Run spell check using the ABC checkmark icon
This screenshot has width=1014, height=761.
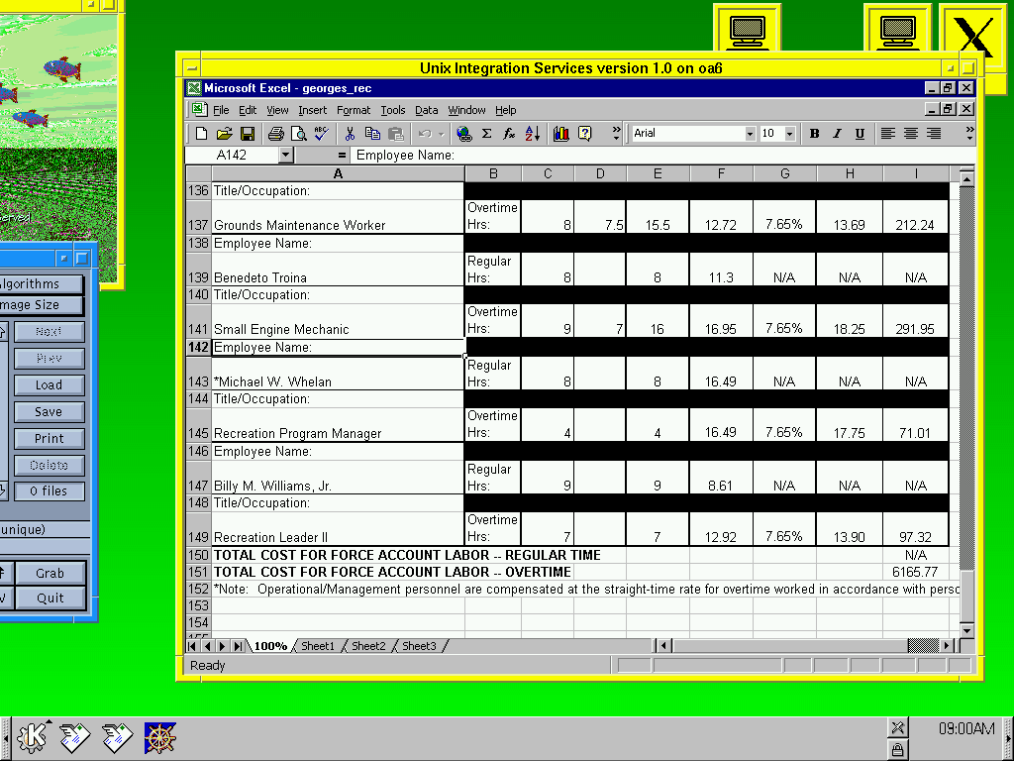321,134
